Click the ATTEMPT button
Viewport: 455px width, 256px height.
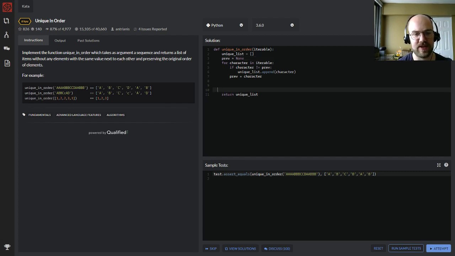439,249
